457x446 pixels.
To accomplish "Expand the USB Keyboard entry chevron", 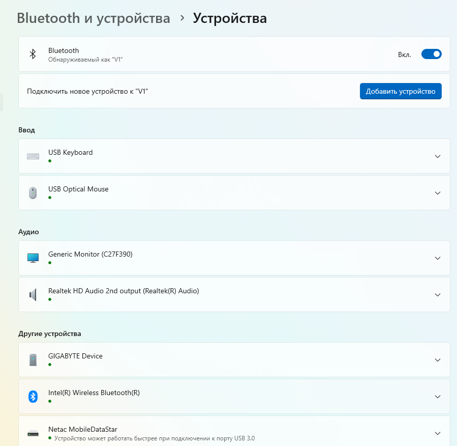I will (437, 156).
